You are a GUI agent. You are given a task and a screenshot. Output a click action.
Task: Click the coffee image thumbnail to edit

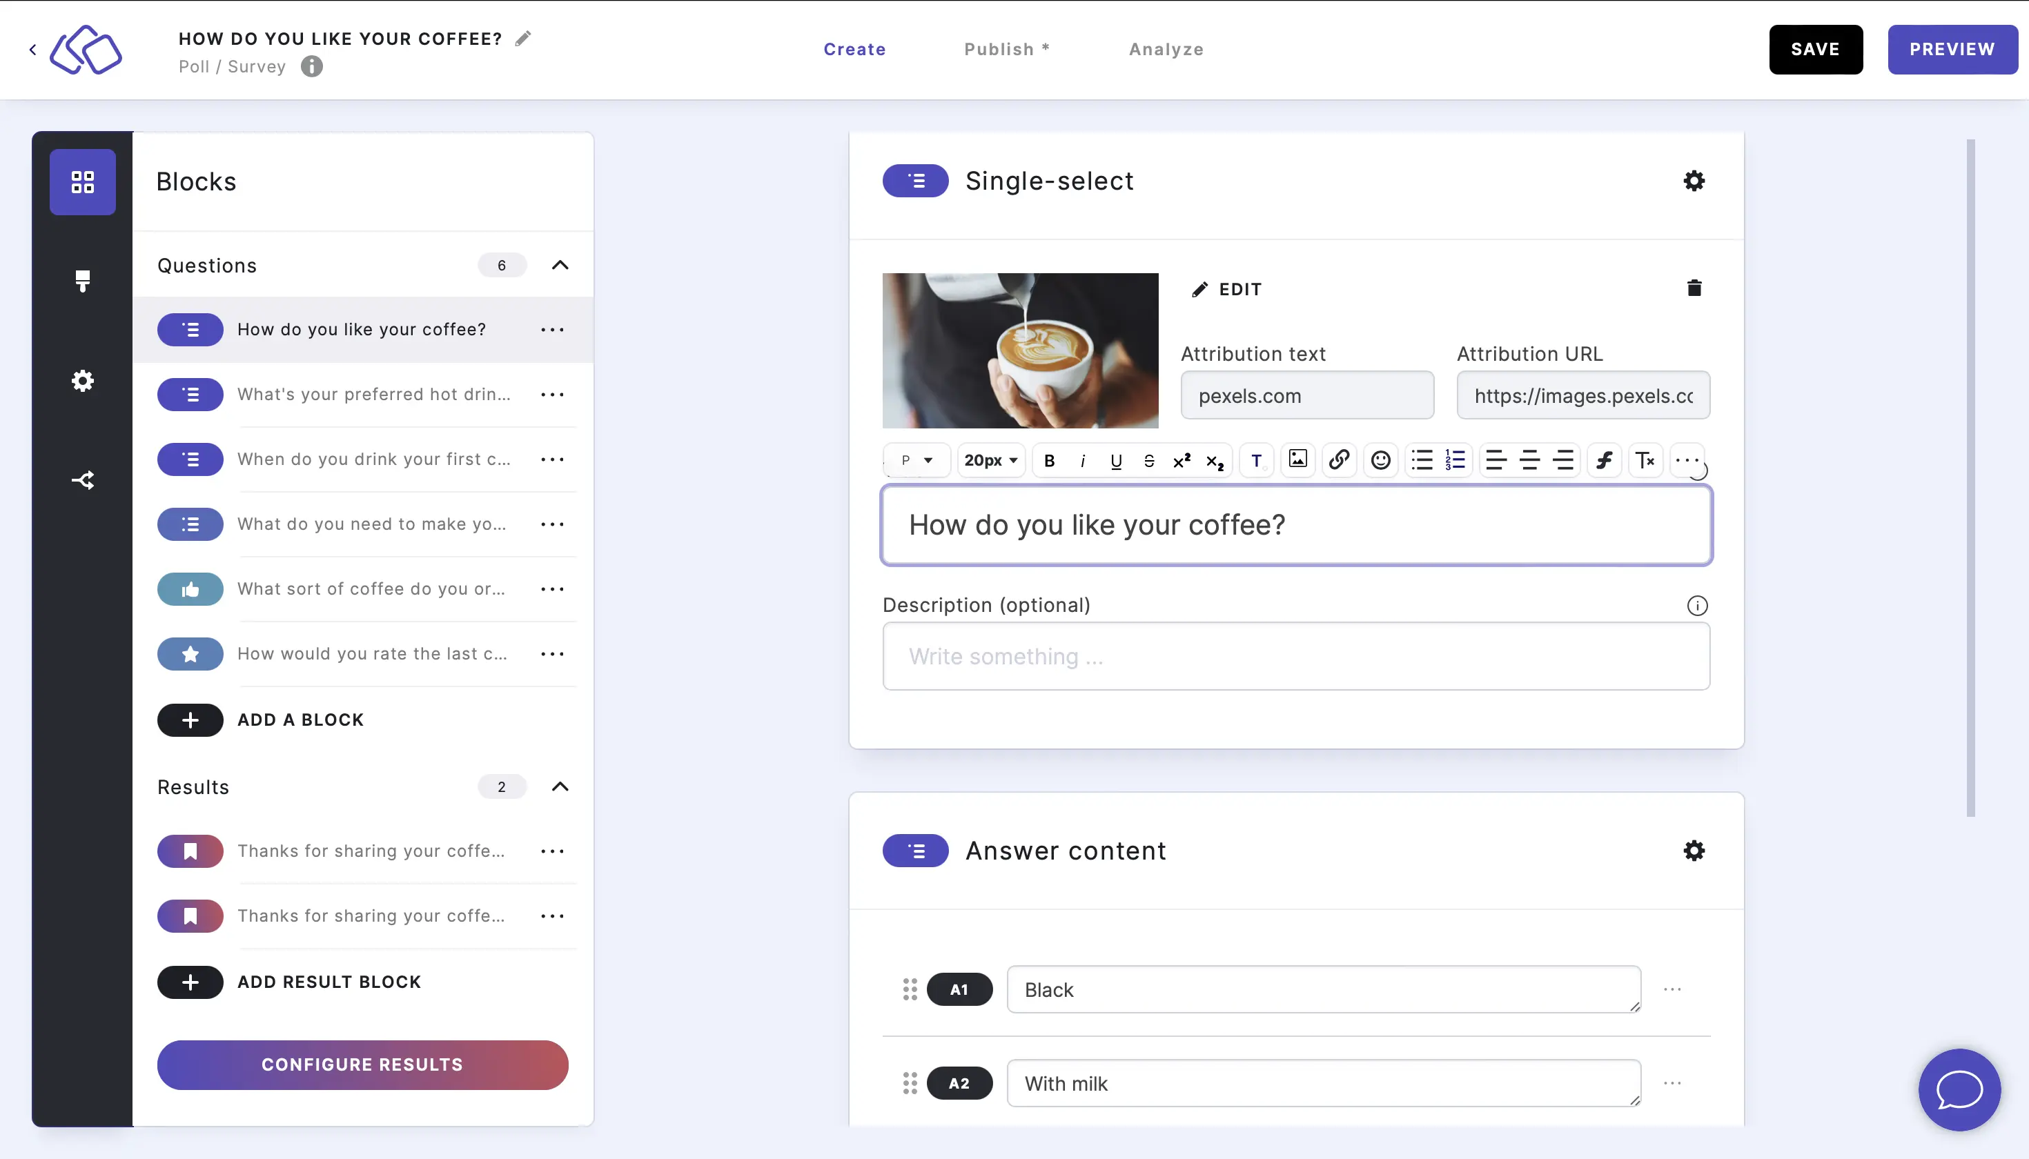coord(1020,351)
